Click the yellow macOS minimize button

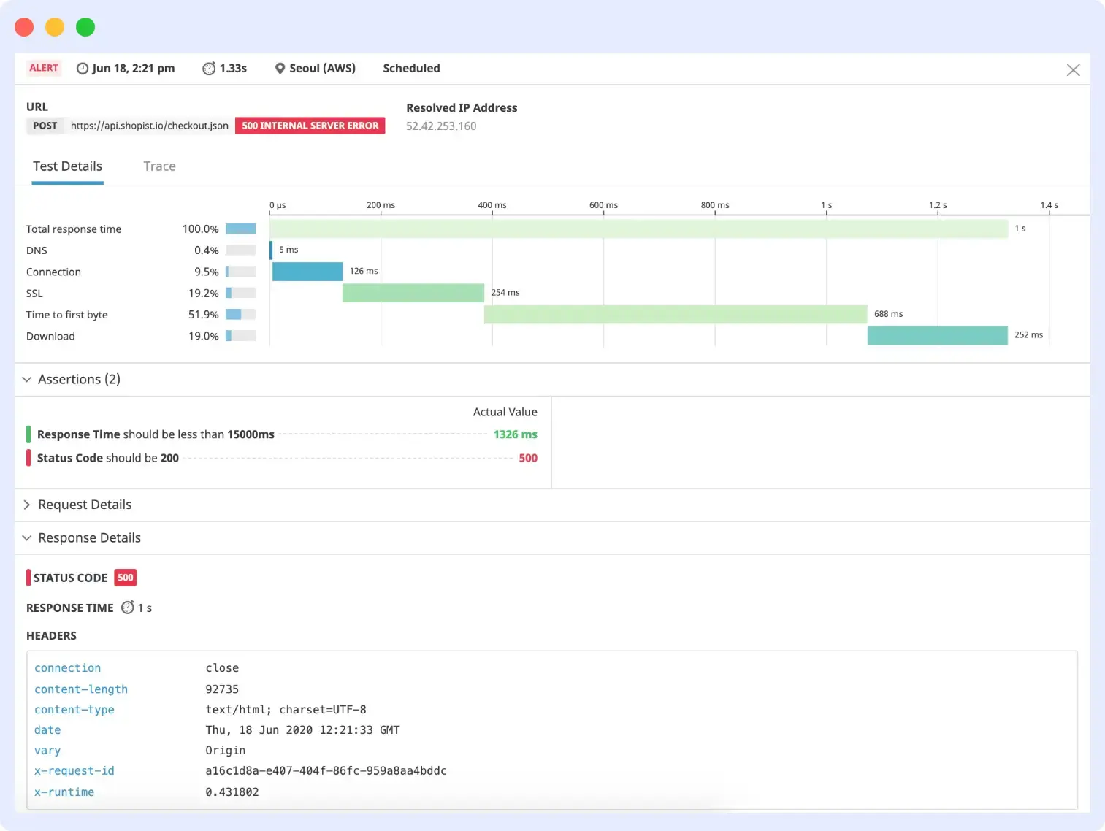55,27
